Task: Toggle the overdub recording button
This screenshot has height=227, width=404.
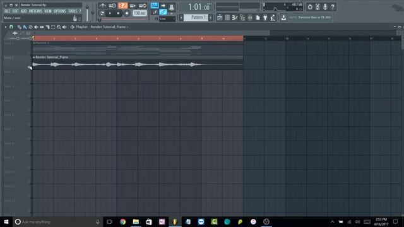Action: click(x=133, y=6)
